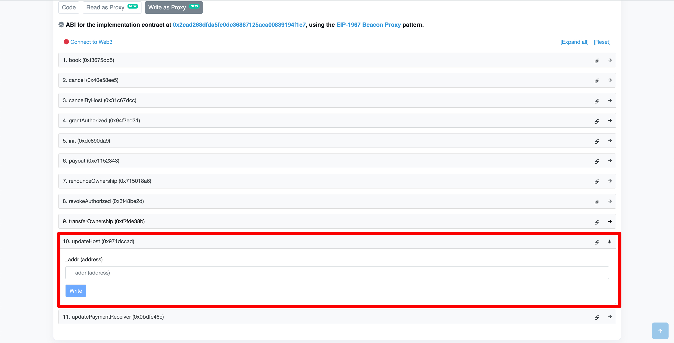This screenshot has width=674, height=343.
Task: Copy permalink icon for book function
Action: 597,61
